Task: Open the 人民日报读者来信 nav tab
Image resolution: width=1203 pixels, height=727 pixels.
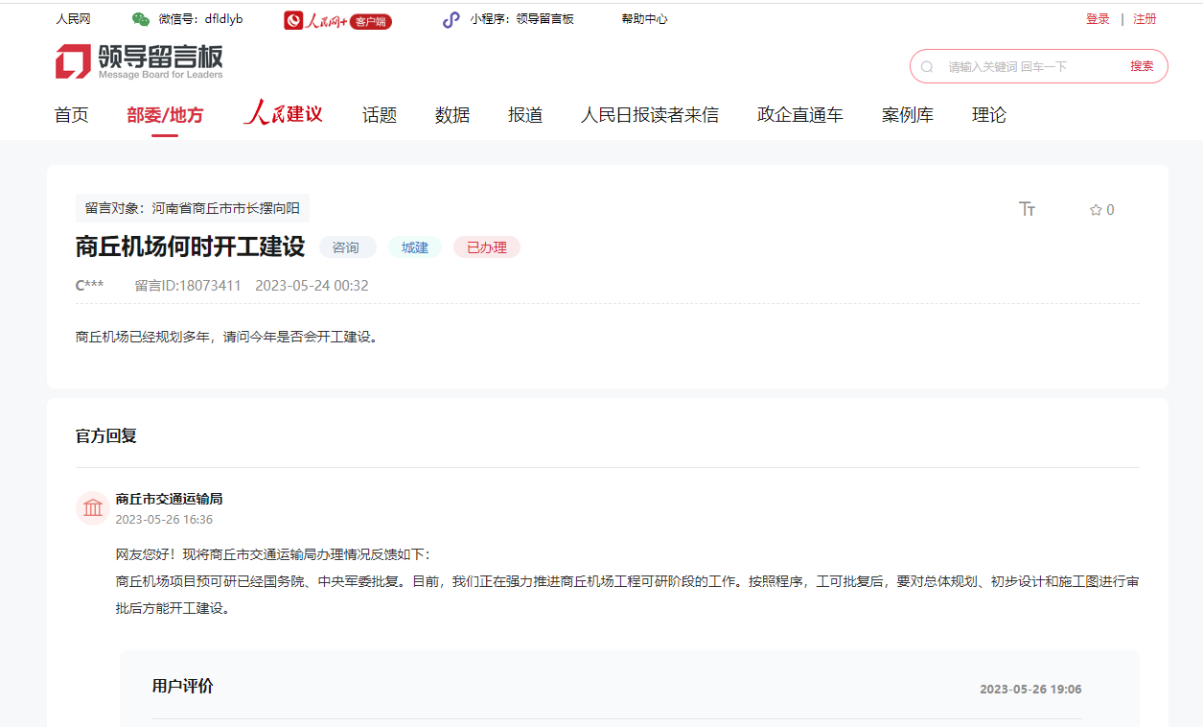Action: [x=650, y=115]
